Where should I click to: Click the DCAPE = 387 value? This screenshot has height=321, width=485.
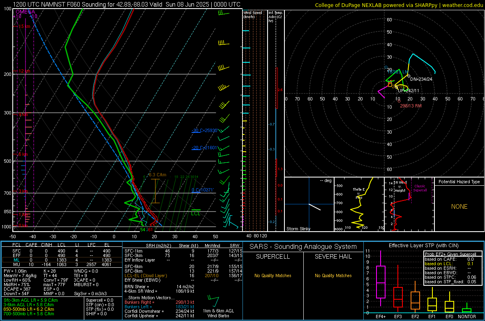coord(17,289)
